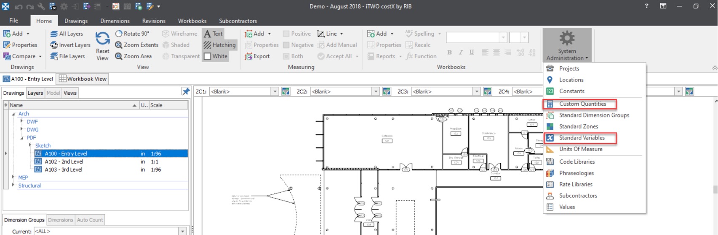Viewport: 718px width, 235px height.
Task: Open Standard Dimension Groups
Action: pyautogui.click(x=594, y=115)
